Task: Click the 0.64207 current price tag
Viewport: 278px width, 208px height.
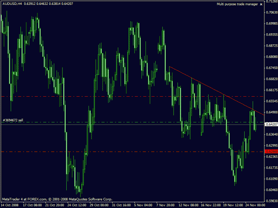Action: point(271,125)
